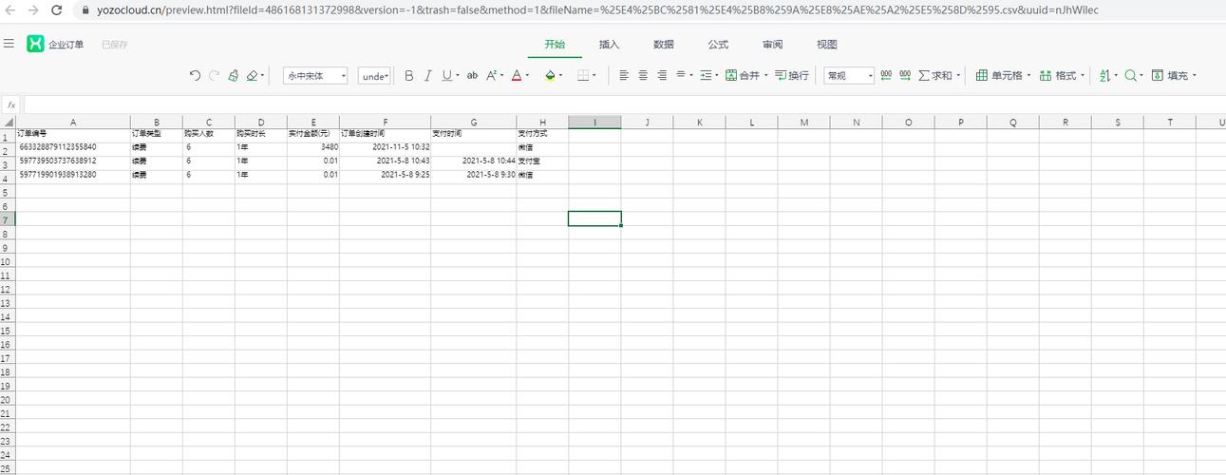Select the format painter brush
Viewport: 1226px width, 475px height.
pos(233,76)
